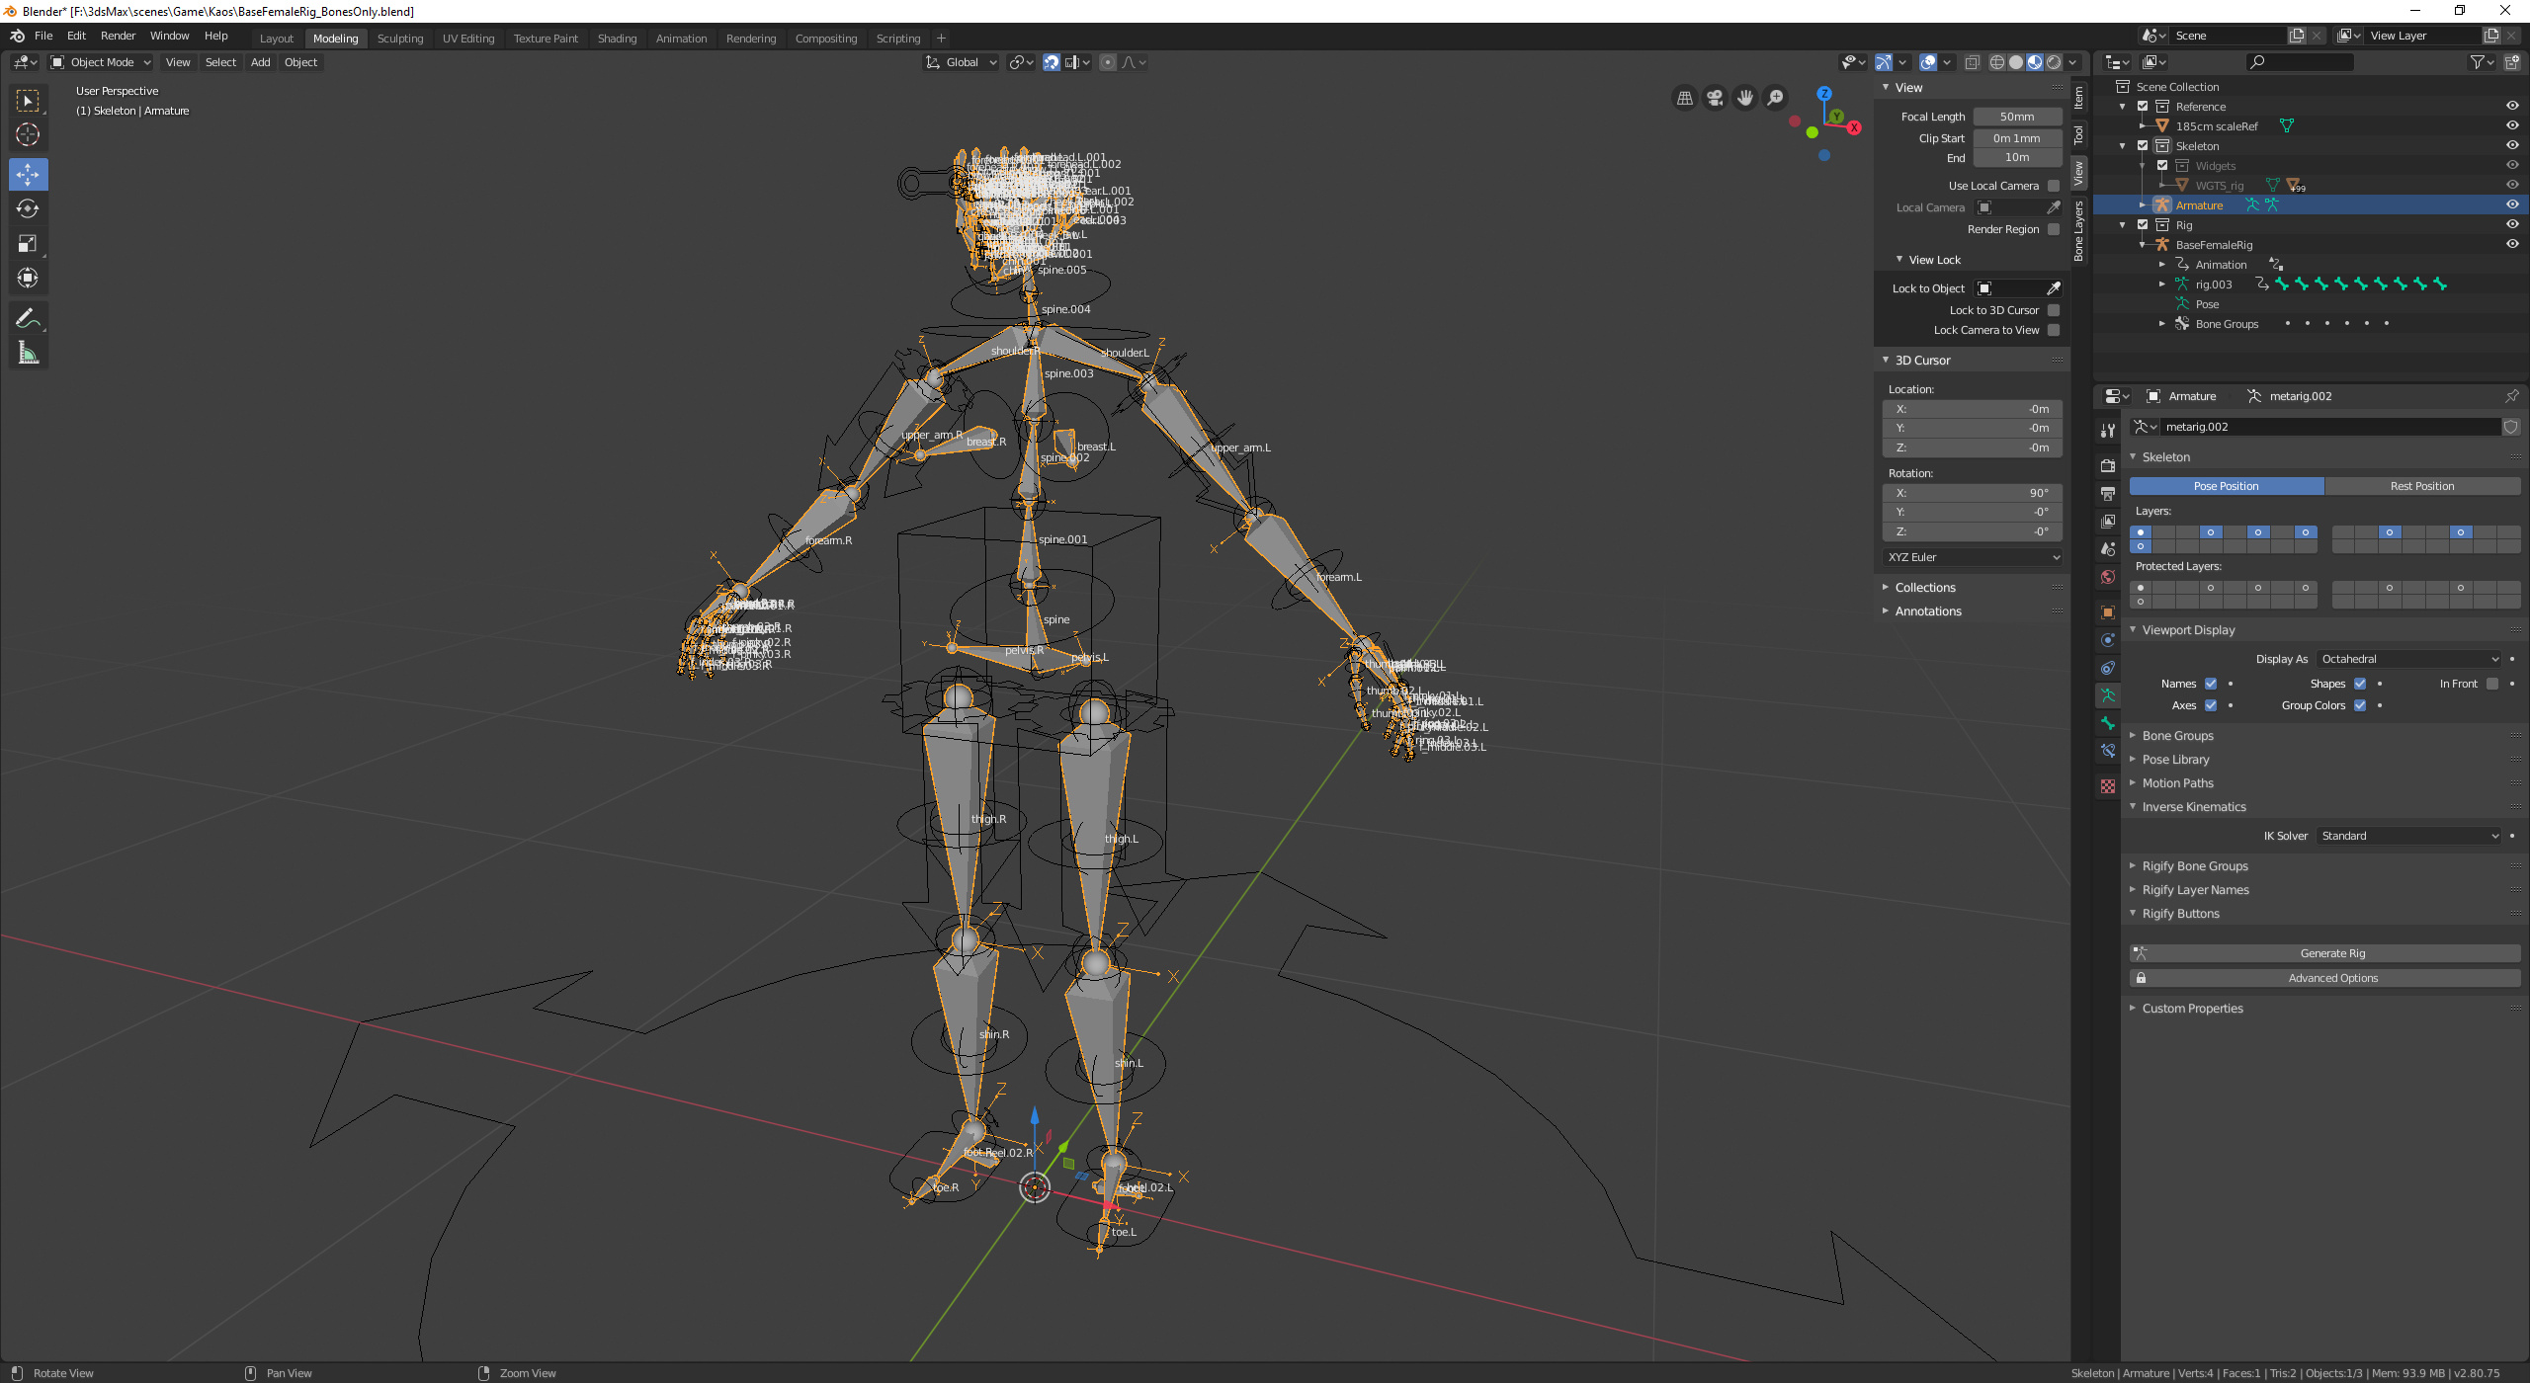Open the Add menu in viewport header
This screenshot has width=2530, height=1383.
[260, 62]
